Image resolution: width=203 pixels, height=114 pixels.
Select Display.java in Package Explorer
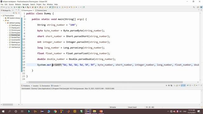click(16, 28)
